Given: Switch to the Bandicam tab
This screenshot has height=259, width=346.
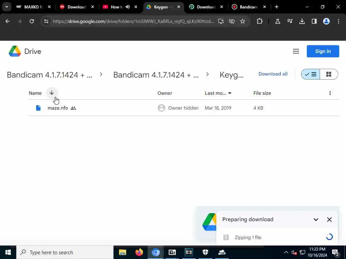Looking at the screenshot, I should coord(248,7).
